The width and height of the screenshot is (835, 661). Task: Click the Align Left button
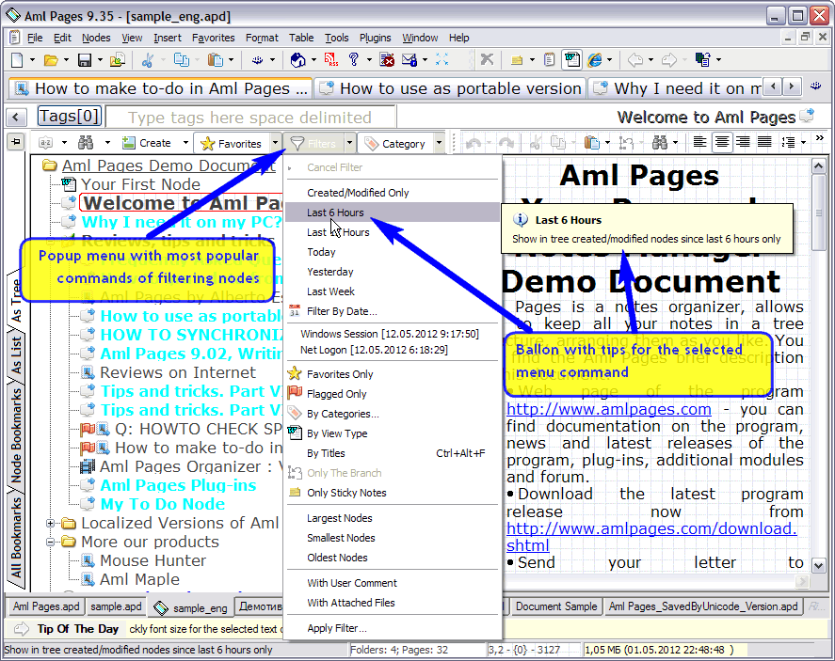click(699, 142)
